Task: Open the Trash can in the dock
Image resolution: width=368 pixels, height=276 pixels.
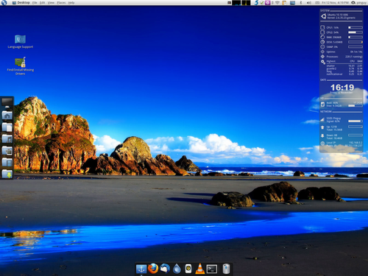Action: pos(226,269)
